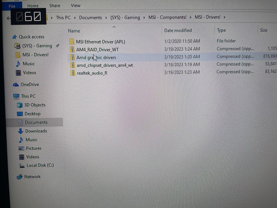This screenshot has width=277, height=208.
Task: Click the Videos film icon under This PC
Action: 22,157
